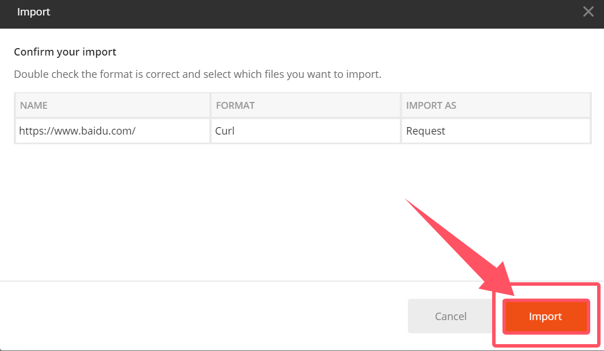Select the Curl format cell
Viewport: 604px width, 351px height.
pyautogui.click(x=225, y=131)
